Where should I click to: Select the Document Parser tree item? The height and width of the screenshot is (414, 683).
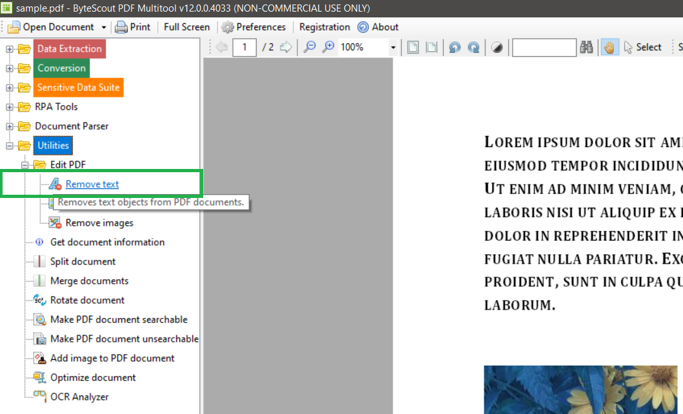72,126
